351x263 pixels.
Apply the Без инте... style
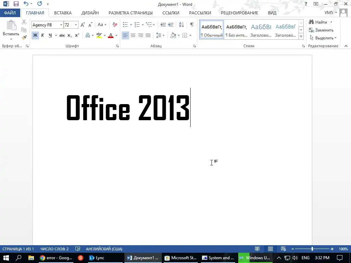(x=237, y=30)
